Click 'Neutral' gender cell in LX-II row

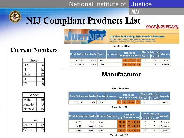pos(92,126)
